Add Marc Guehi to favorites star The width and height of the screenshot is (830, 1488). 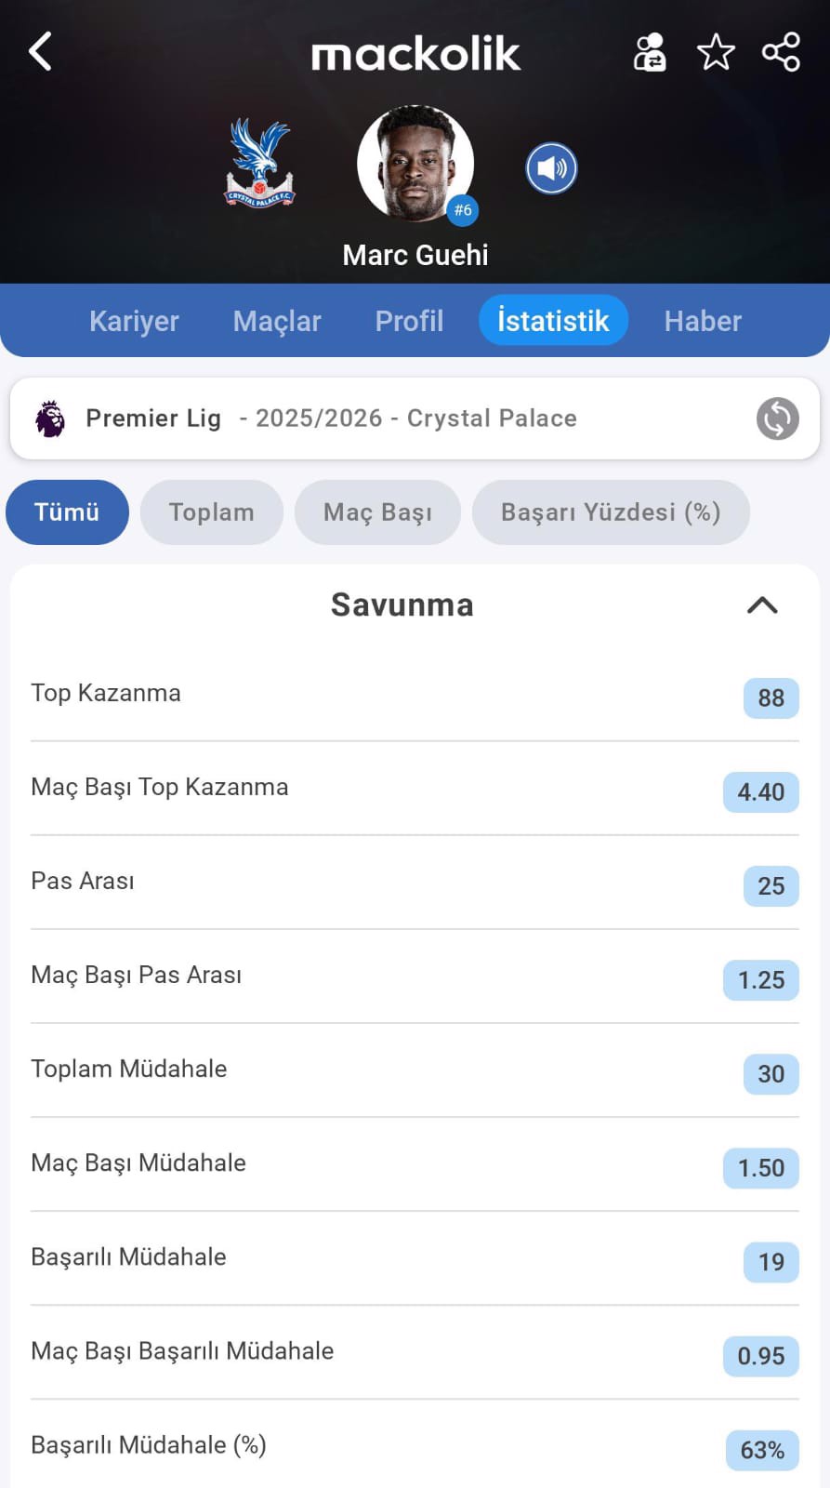[x=716, y=52]
